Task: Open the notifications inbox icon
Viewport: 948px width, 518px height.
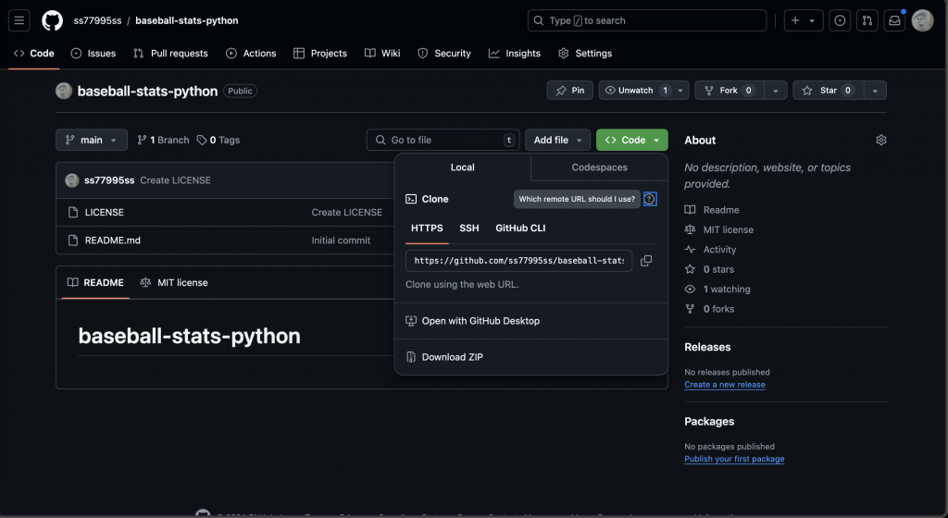Action: 894,20
